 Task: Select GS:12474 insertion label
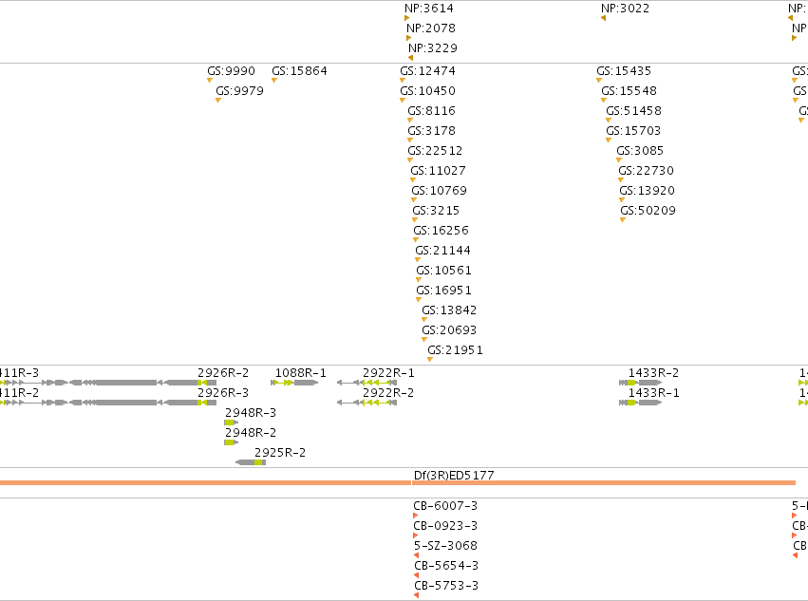tap(427, 71)
